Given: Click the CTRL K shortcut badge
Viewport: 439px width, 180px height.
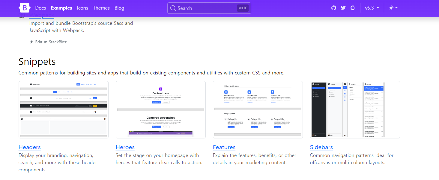Looking at the screenshot, I should coord(243,8).
